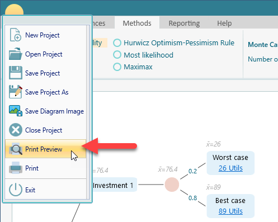Choose the Print Preview menu label

click(44, 149)
